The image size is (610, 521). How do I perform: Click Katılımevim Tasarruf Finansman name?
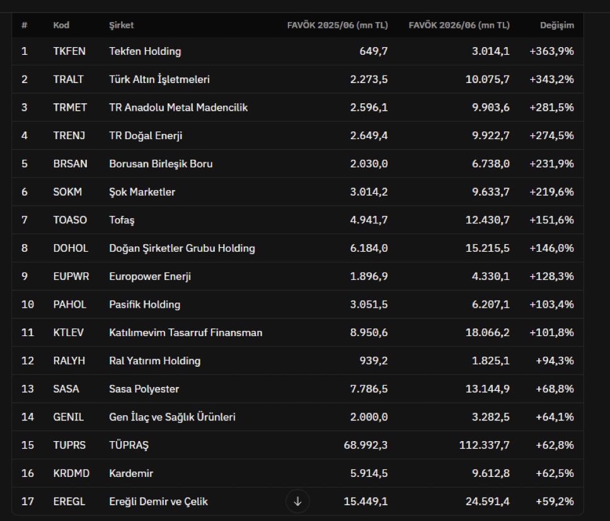pos(186,333)
